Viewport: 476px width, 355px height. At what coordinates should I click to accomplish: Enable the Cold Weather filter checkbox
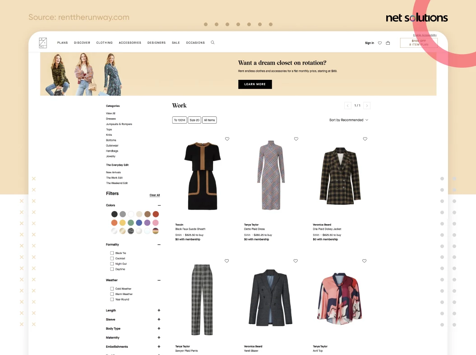pyautogui.click(x=112, y=289)
